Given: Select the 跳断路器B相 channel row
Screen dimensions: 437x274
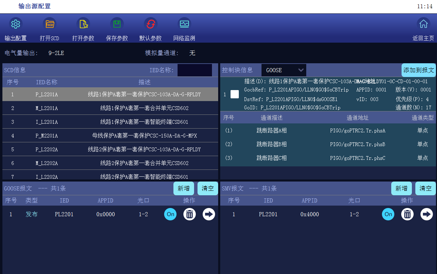Looking at the screenshot, I should 327,144.
